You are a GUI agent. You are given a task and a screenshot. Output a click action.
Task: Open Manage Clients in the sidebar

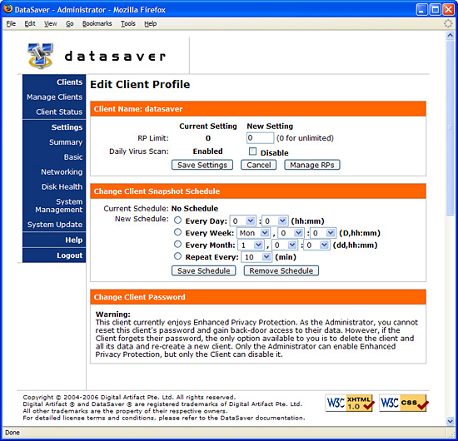pyautogui.click(x=55, y=97)
